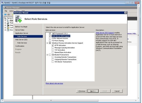Check Named Pipes Activation checkbox
The width and height of the screenshot is (142, 103).
[x=53, y=52]
